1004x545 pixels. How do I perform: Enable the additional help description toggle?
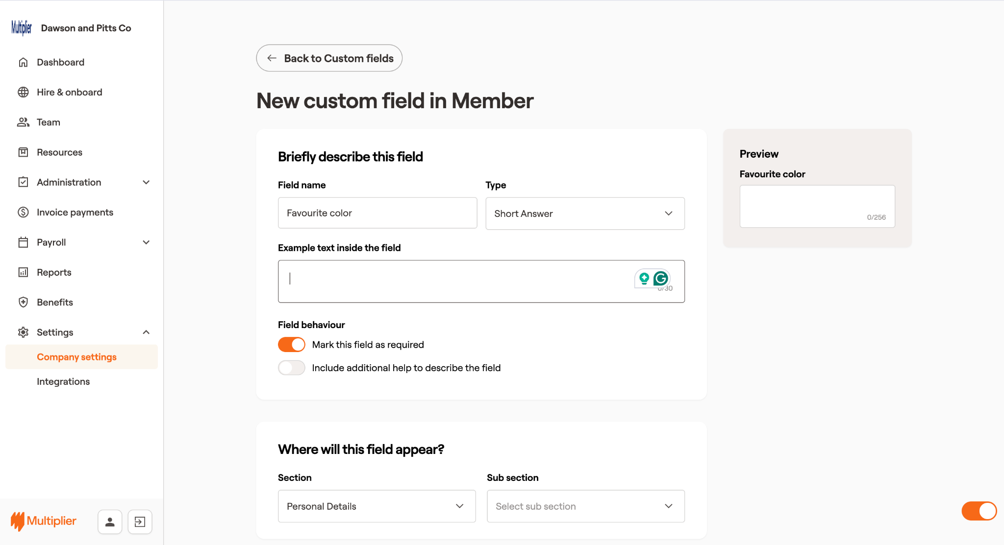click(292, 368)
